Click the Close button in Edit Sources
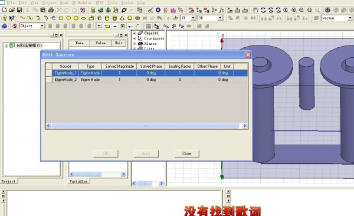Screen dimensions: 354x216 pyautogui.click(x=186, y=153)
